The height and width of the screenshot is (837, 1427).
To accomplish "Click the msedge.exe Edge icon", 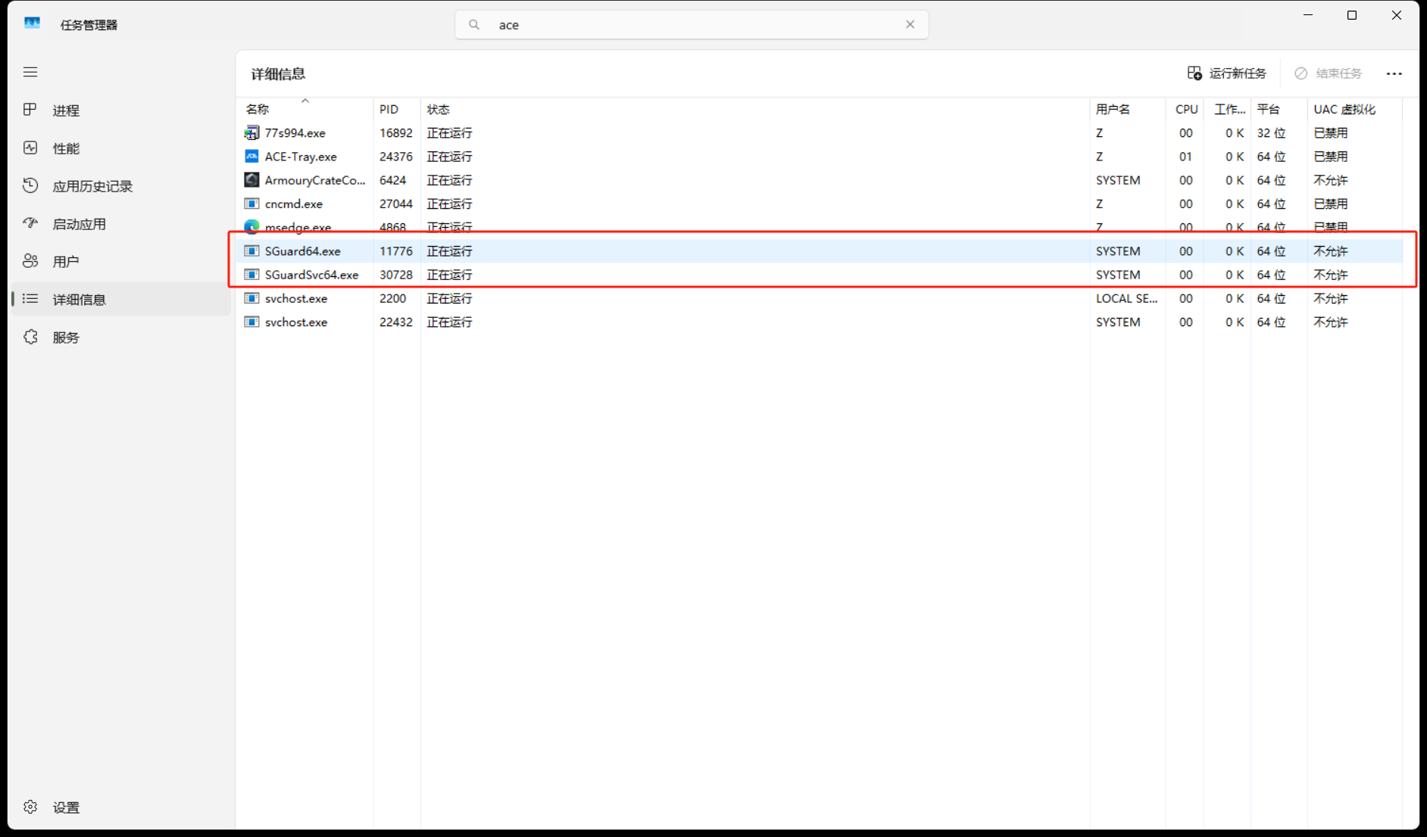I will pyautogui.click(x=251, y=226).
